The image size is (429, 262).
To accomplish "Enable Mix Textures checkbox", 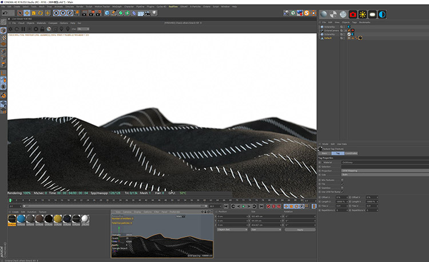I will click(x=342, y=180).
